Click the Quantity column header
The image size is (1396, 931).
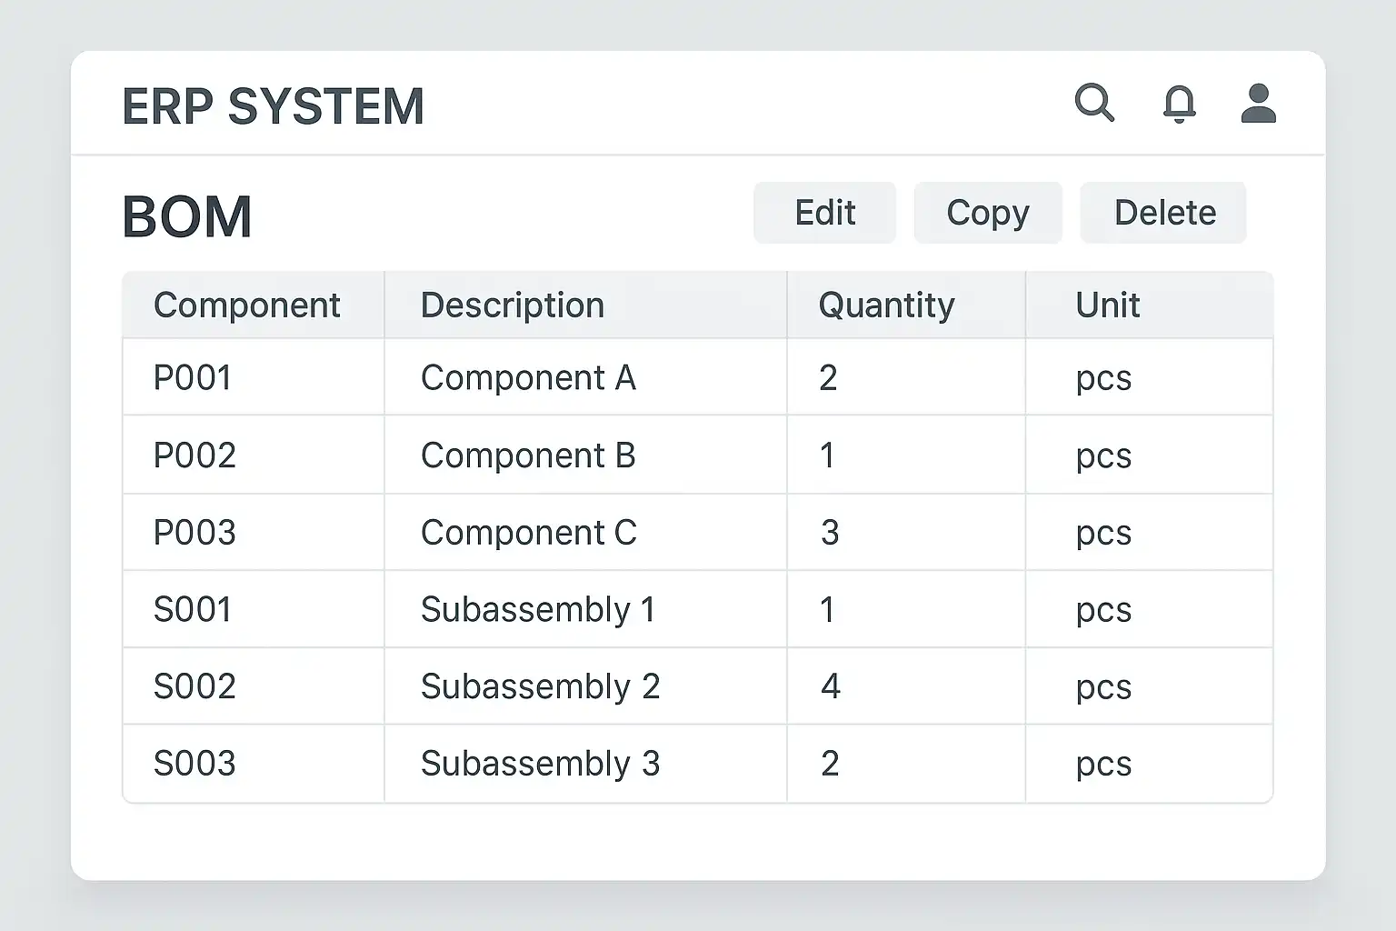click(886, 305)
